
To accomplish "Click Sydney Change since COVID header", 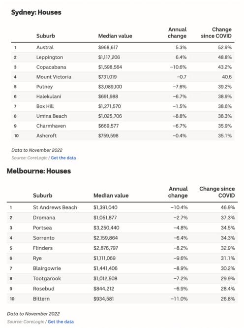I will point(216,33).
